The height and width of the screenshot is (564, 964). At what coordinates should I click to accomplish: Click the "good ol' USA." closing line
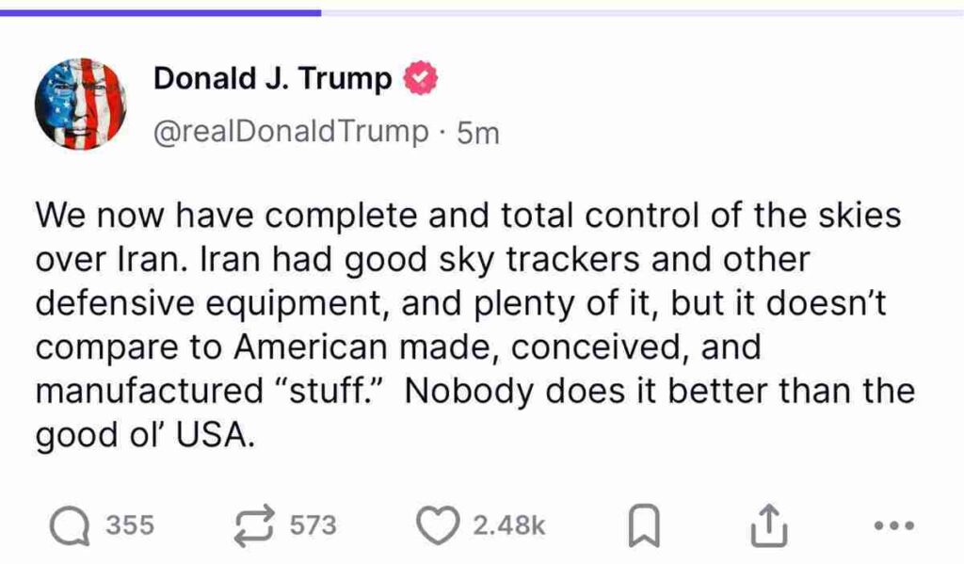[145, 435]
